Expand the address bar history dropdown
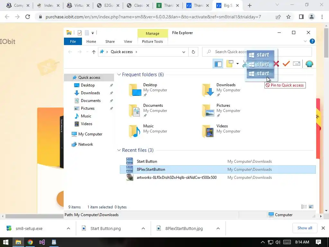 click(x=183, y=52)
